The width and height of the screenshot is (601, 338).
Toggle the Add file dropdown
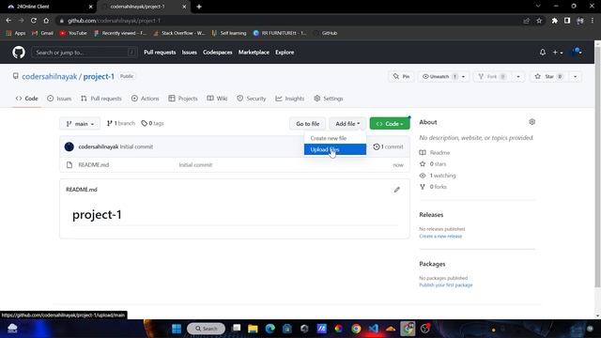(x=347, y=123)
